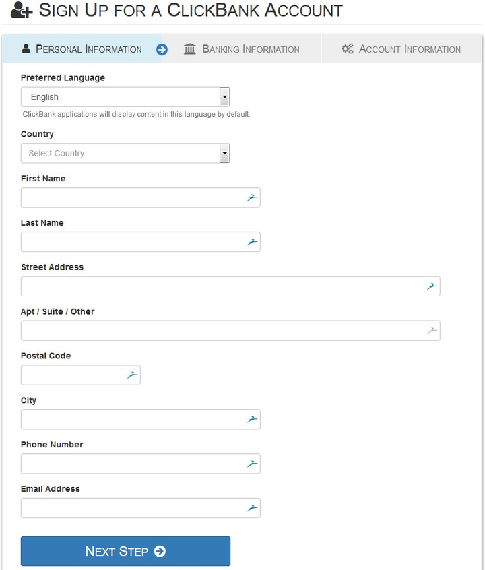The image size is (485, 570).
Task: Click the Country dropdown arrow
Action: click(x=225, y=153)
